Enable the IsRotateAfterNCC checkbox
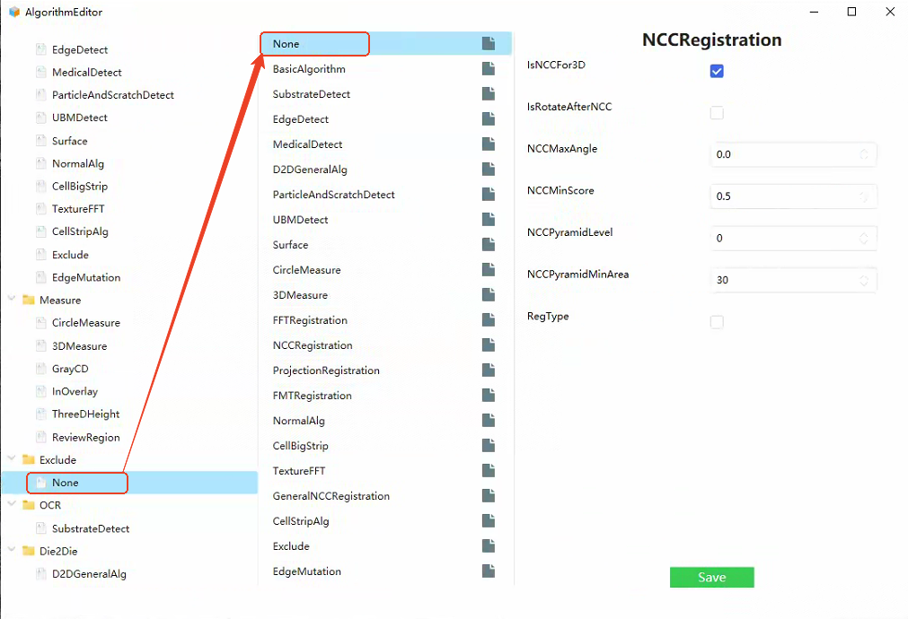The height and width of the screenshot is (619, 908). click(x=717, y=113)
